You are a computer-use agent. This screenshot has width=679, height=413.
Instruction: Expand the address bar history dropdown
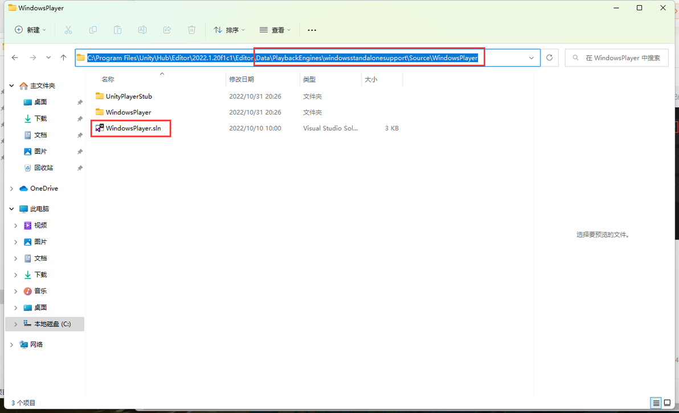pyautogui.click(x=531, y=58)
